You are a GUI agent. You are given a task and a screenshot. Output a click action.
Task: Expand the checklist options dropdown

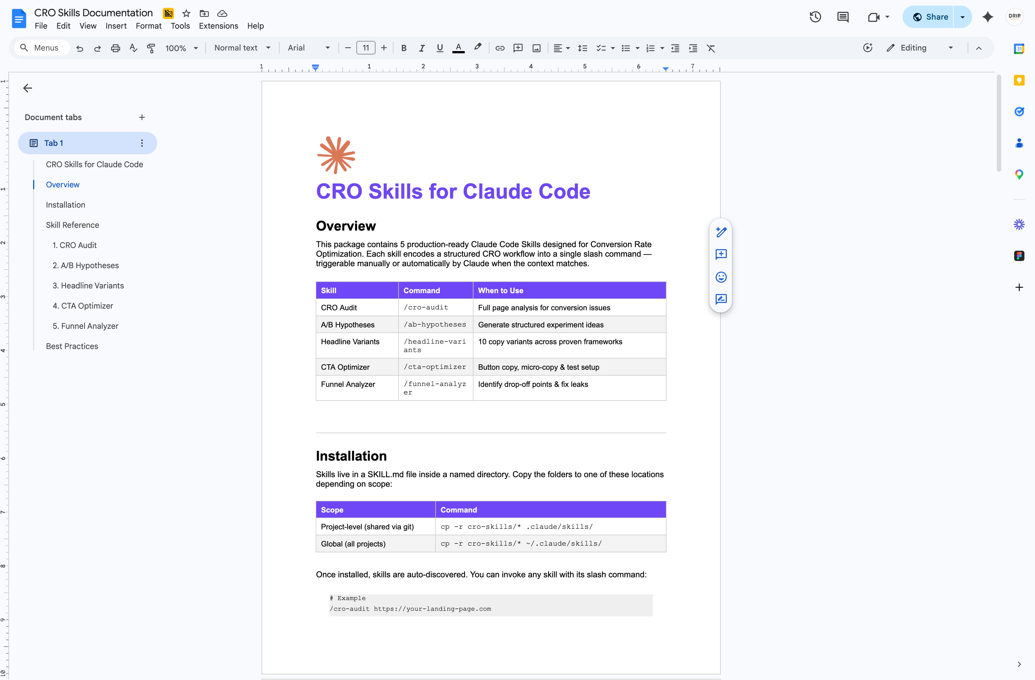(x=613, y=48)
